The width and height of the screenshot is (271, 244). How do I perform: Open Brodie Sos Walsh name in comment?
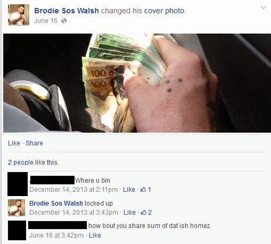coord(56,204)
